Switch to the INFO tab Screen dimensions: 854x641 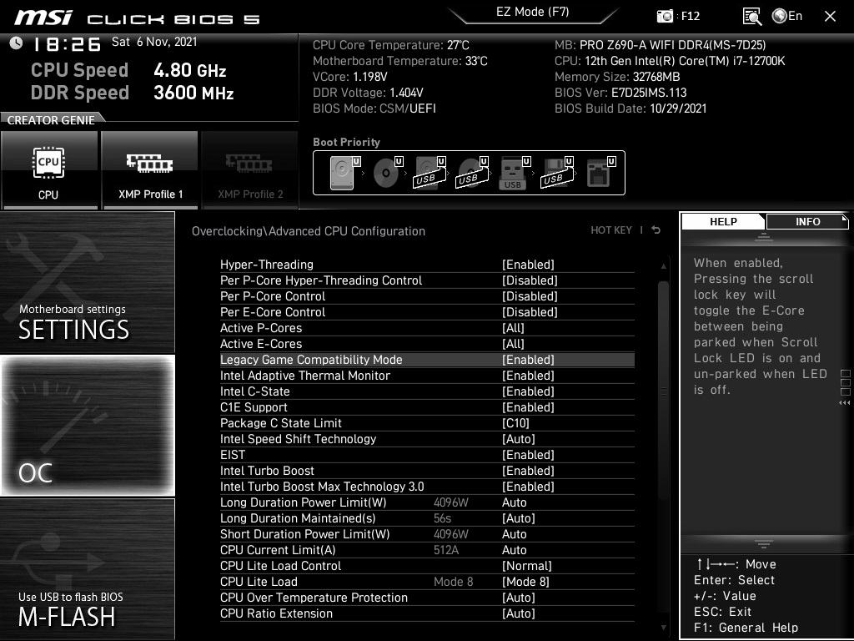pos(807,221)
